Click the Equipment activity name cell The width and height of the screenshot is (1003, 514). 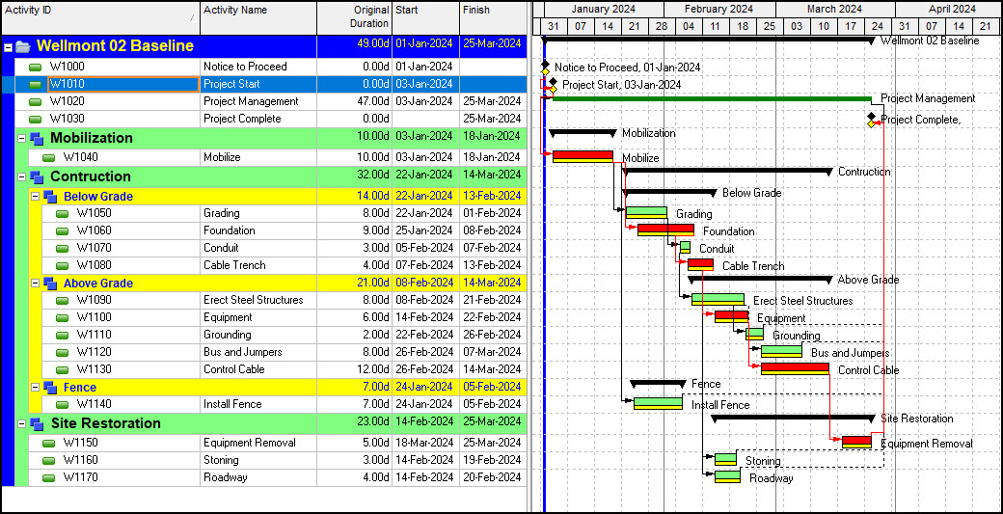click(x=258, y=317)
